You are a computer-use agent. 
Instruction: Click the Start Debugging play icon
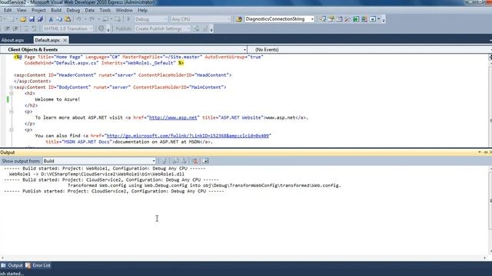pyautogui.click(x=128, y=19)
